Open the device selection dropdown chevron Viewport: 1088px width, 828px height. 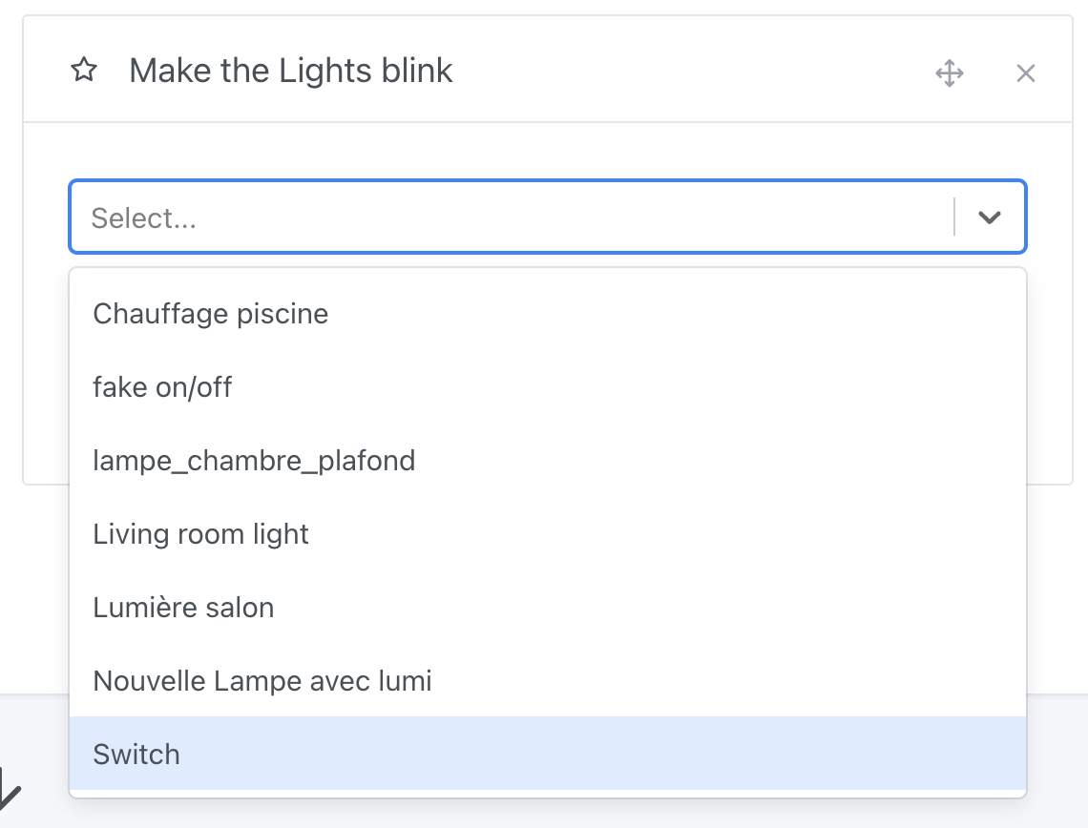tap(989, 217)
